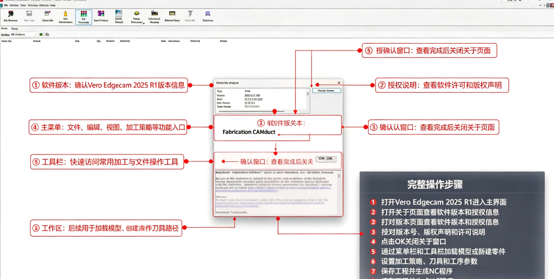The width and height of the screenshot is (554, 279).
Task: Click the black machine toolbar icon
Action: (x=154, y=13)
